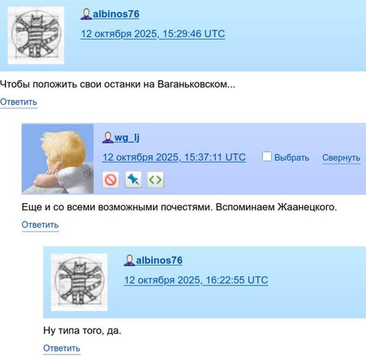Click the blond boy avatar image
This screenshot has width=366, height=356.
pyautogui.click(x=58, y=159)
